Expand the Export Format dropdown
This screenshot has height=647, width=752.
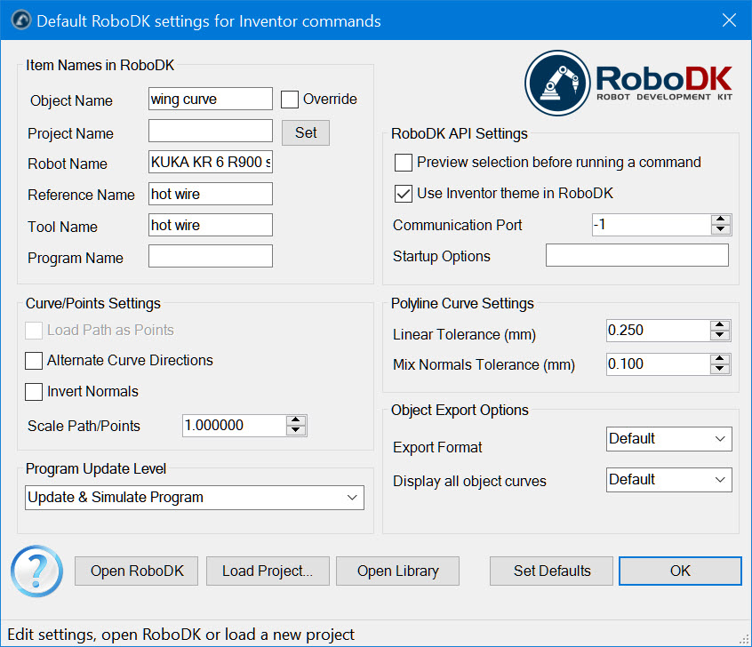pos(669,439)
